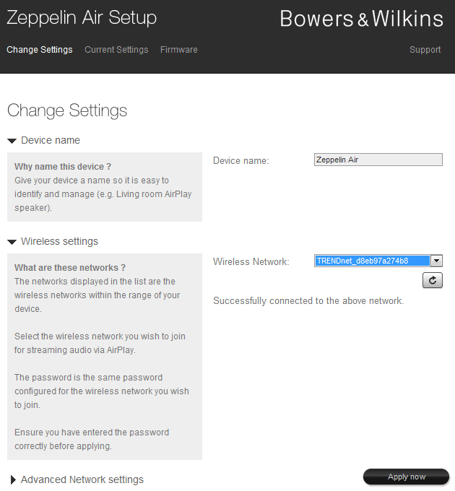Screen dimensions: 455x491
Task: Click the 'Why name this device ?' heading
Action: [x=63, y=167]
